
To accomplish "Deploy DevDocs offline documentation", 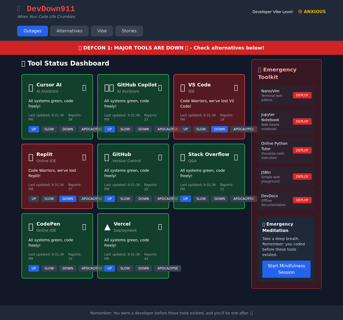I will 302,200.
